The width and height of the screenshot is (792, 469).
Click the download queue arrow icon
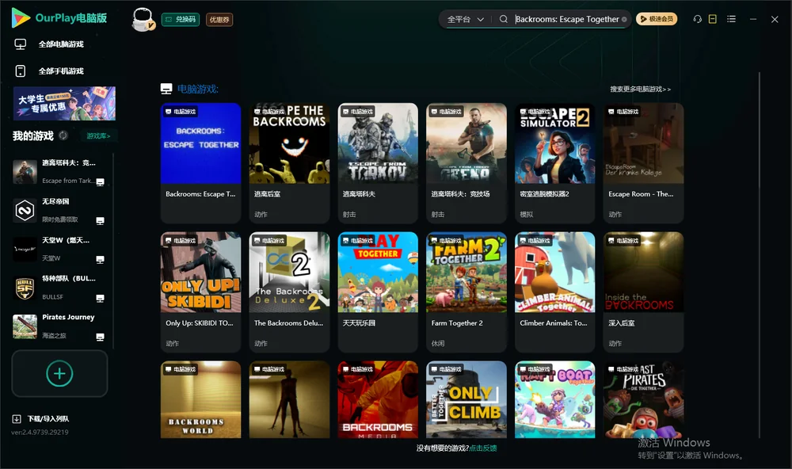pyautogui.click(x=16, y=419)
